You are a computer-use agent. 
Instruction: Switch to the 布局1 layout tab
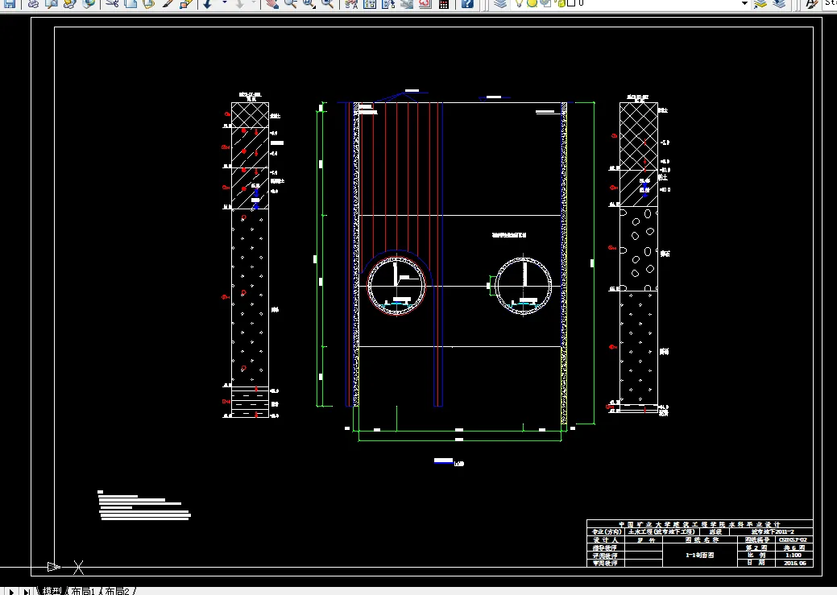83,591
